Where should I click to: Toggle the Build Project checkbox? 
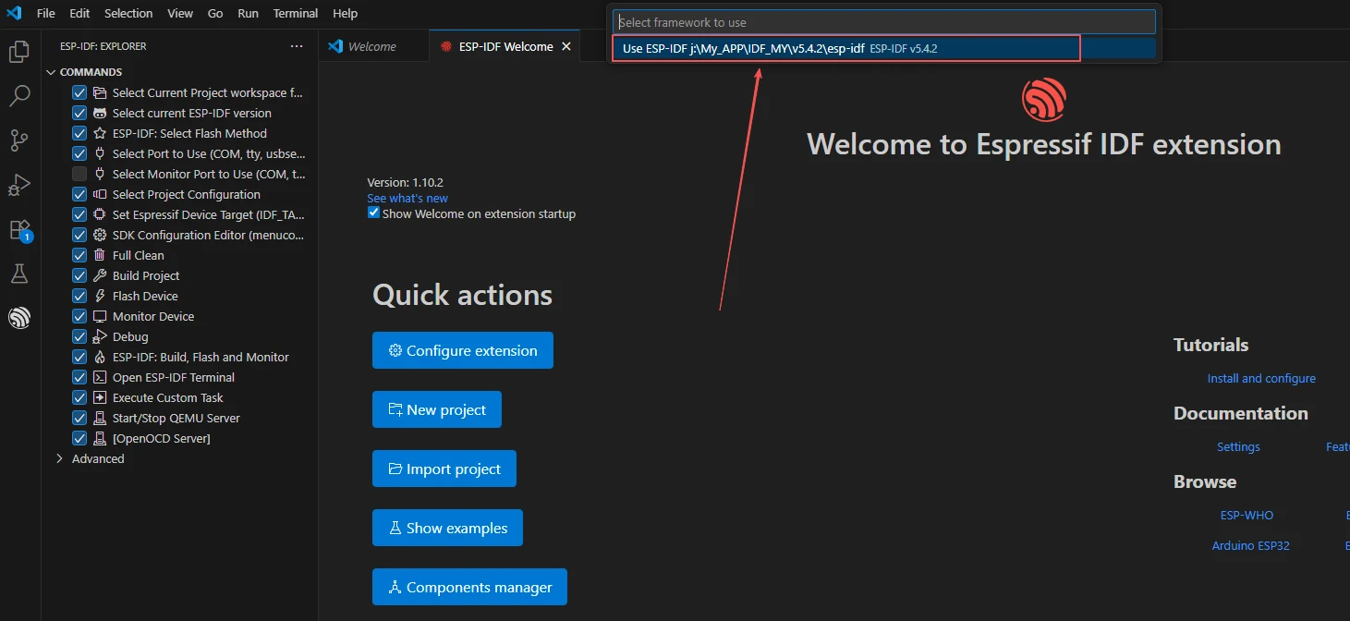click(x=79, y=275)
